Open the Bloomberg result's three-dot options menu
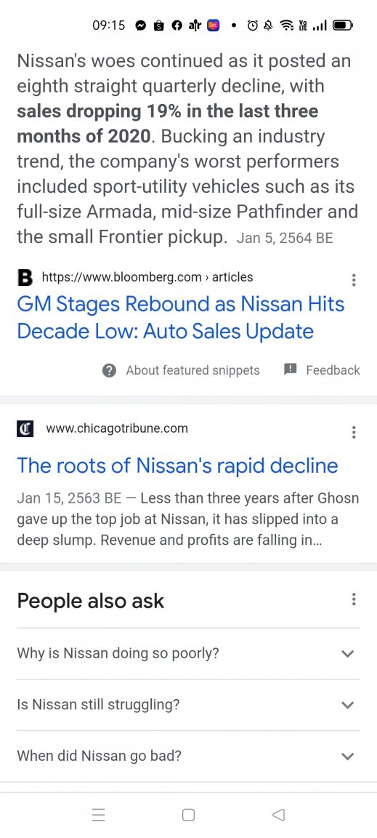 coord(353,280)
